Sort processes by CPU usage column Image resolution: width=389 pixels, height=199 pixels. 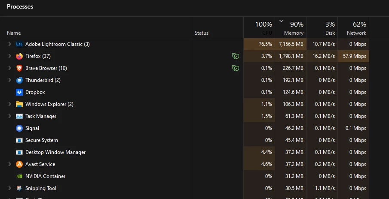pyautogui.click(x=259, y=28)
